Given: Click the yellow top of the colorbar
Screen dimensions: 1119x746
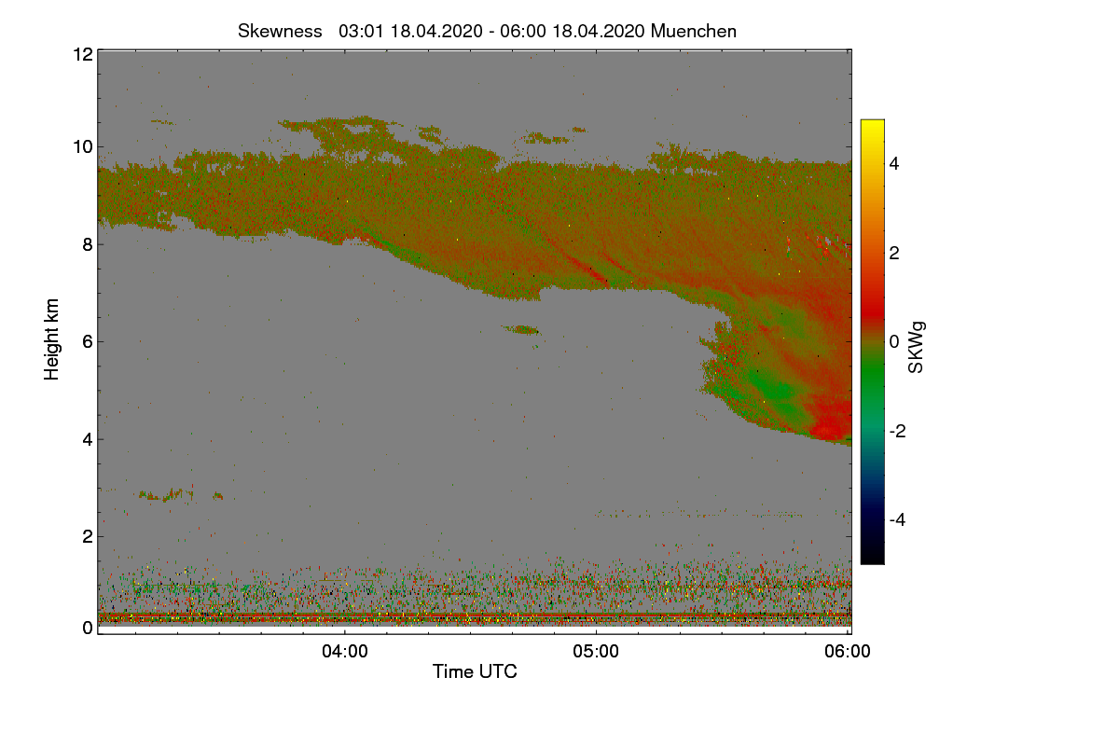Looking at the screenshot, I should coord(872,127).
